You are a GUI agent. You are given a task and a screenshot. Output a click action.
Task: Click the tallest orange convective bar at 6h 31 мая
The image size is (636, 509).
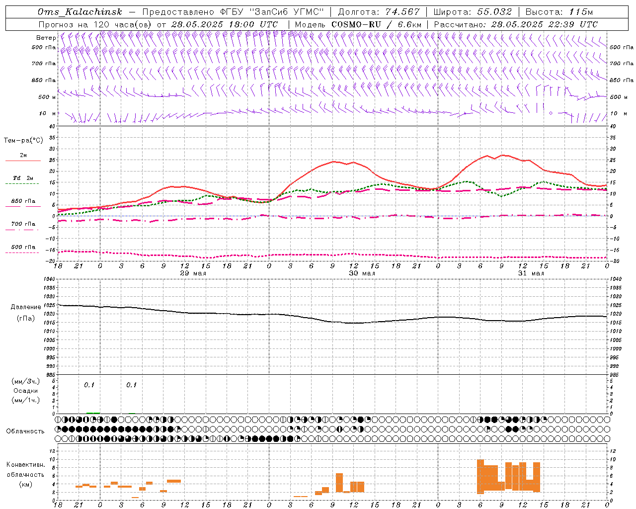pyautogui.click(x=480, y=476)
